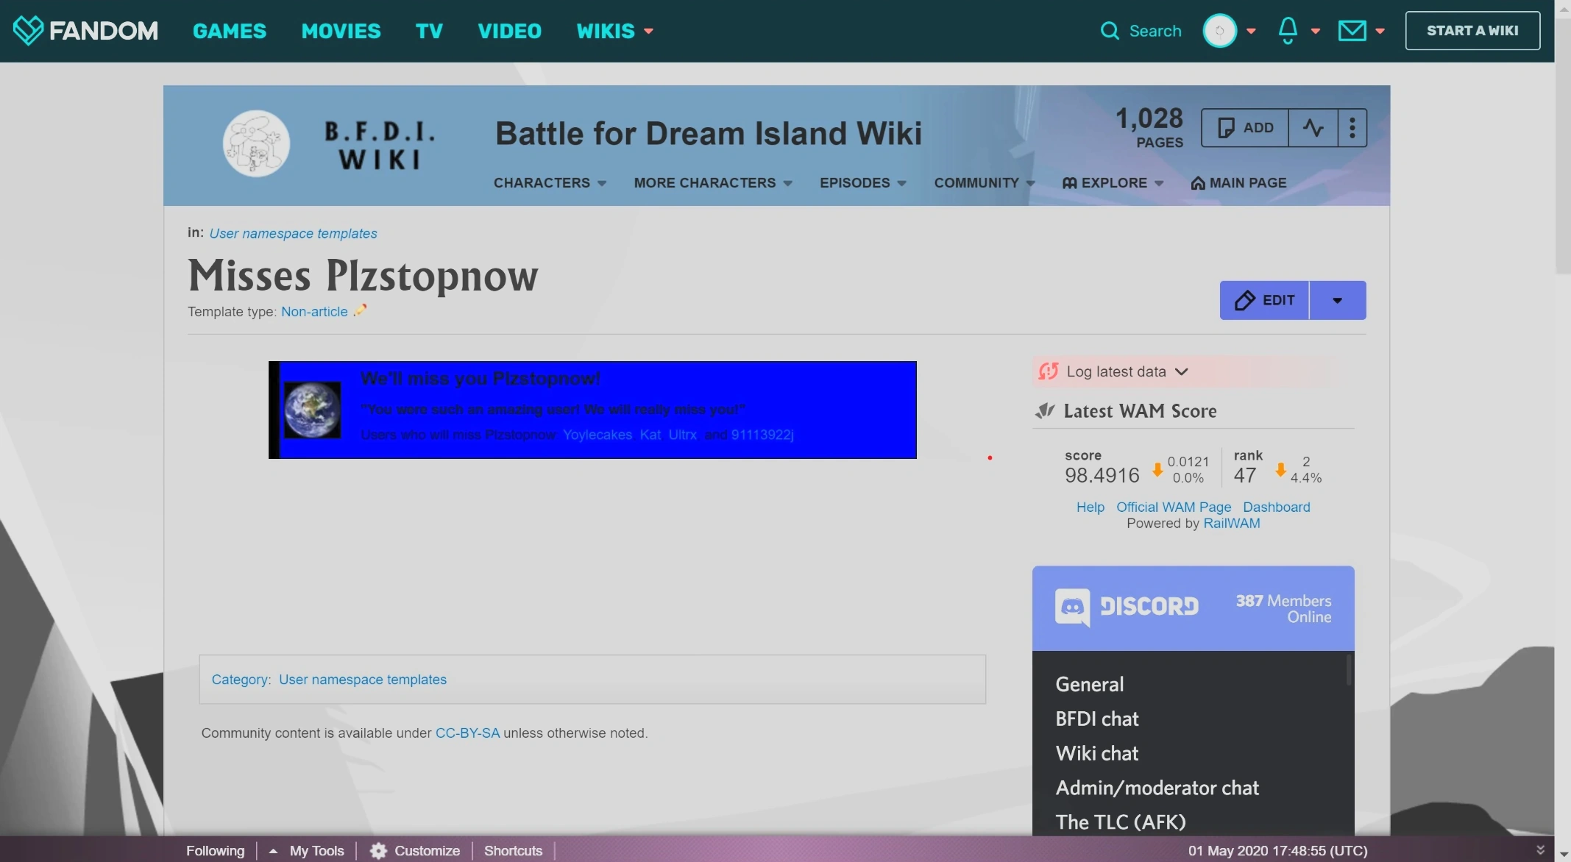
Task: Click the envelope message icon
Action: click(x=1351, y=30)
